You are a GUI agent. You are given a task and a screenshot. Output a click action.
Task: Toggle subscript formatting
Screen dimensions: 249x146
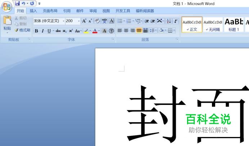pyautogui.click(x=64, y=31)
